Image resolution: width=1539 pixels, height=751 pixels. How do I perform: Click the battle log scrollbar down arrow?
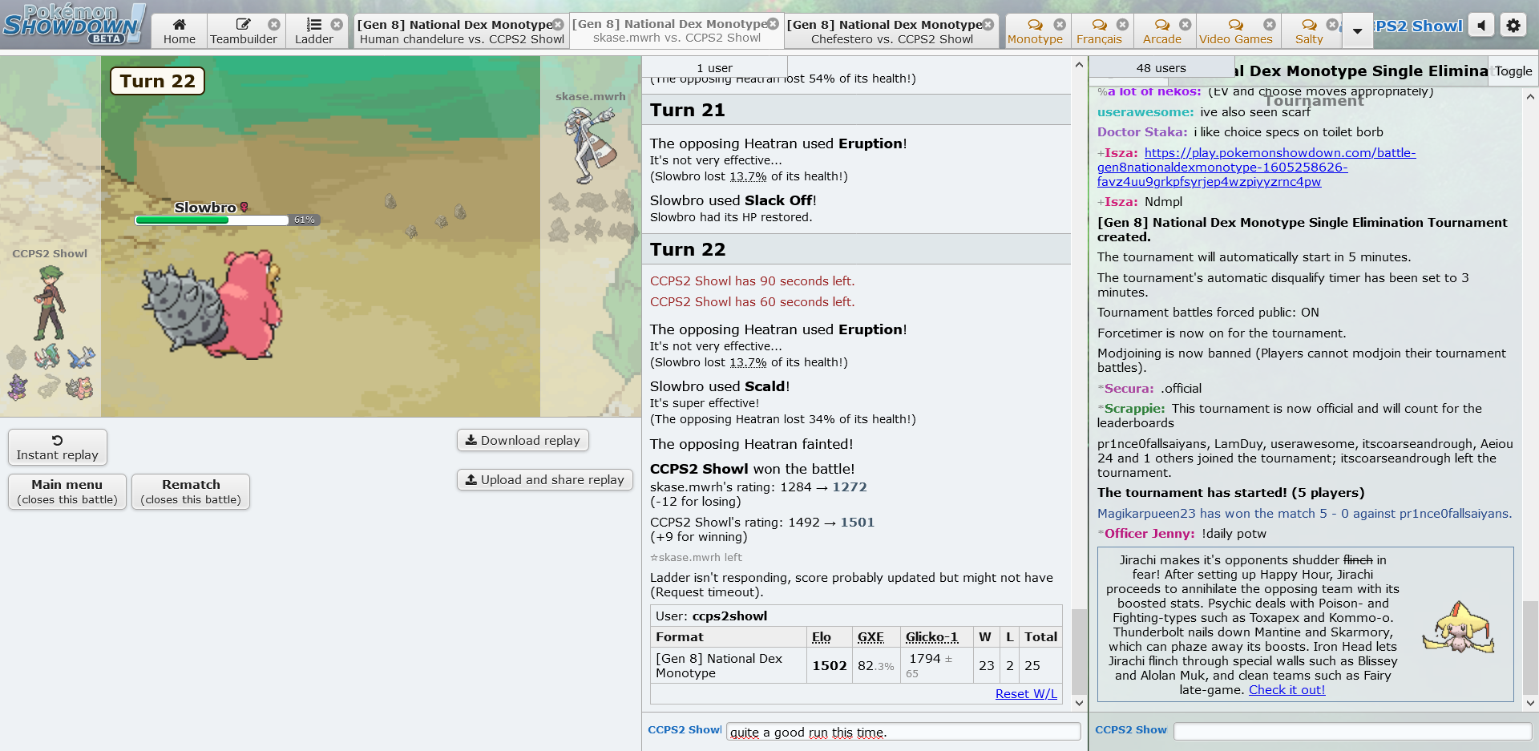[x=1079, y=703]
